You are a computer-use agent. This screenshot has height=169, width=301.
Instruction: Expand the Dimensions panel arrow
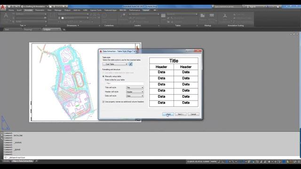tap(78, 25)
